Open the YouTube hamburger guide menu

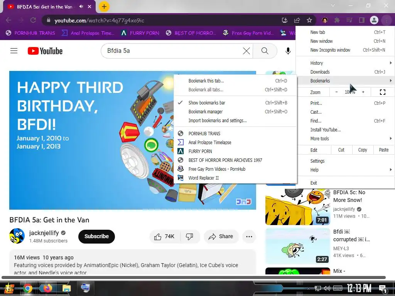[14, 51]
